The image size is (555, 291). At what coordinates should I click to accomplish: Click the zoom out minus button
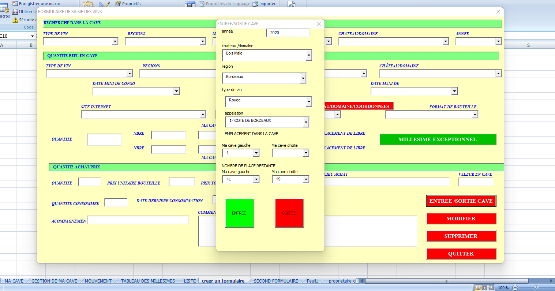[x=515, y=288]
